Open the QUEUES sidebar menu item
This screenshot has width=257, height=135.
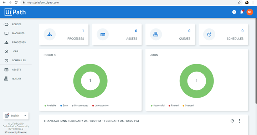coord(16,79)
